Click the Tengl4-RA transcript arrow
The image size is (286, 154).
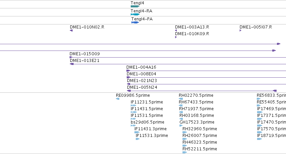(x=135, y=14)
